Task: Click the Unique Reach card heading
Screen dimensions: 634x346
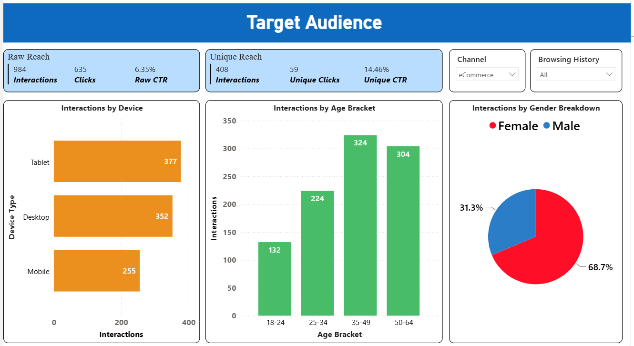Action: point(236,57)
